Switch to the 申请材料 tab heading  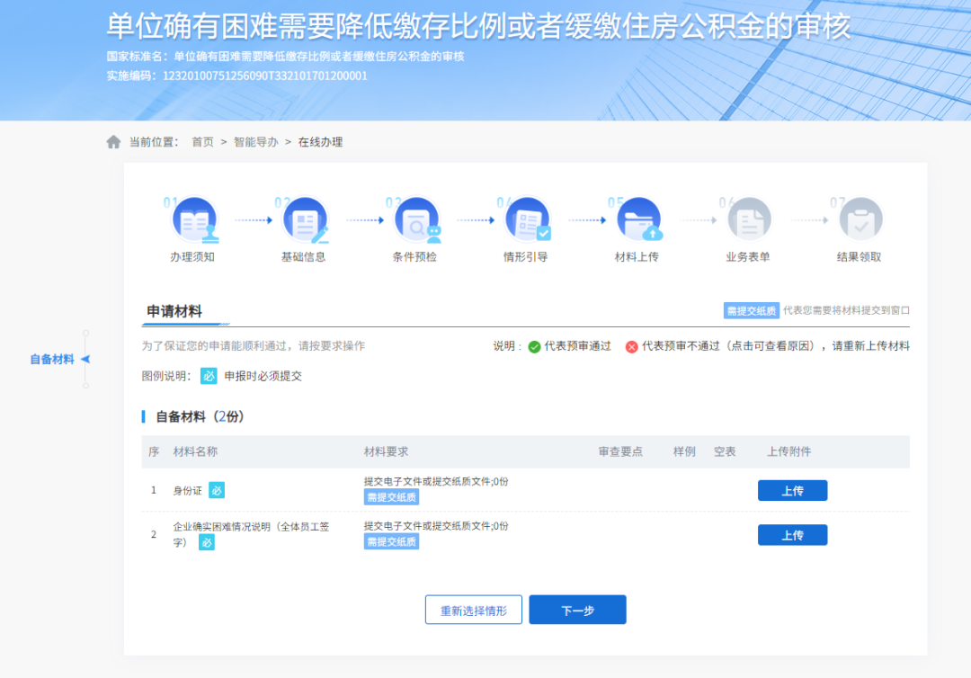(174, 312)
